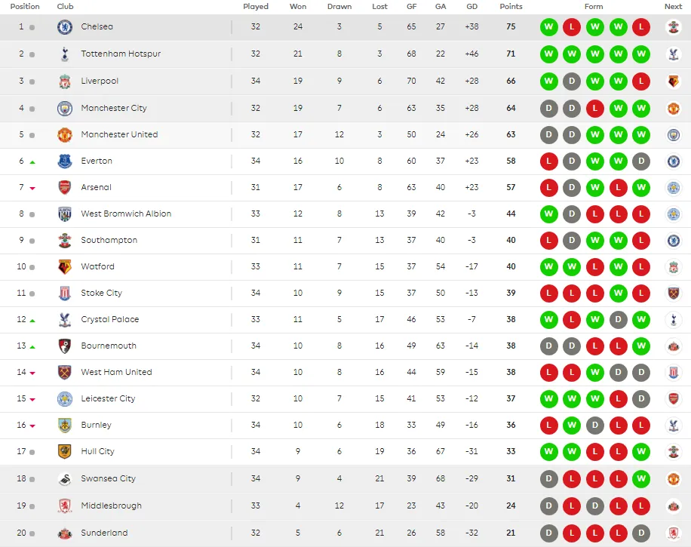
Task: Sort table by Points column header
Action: pyautogui.click(x=511, y=6)
